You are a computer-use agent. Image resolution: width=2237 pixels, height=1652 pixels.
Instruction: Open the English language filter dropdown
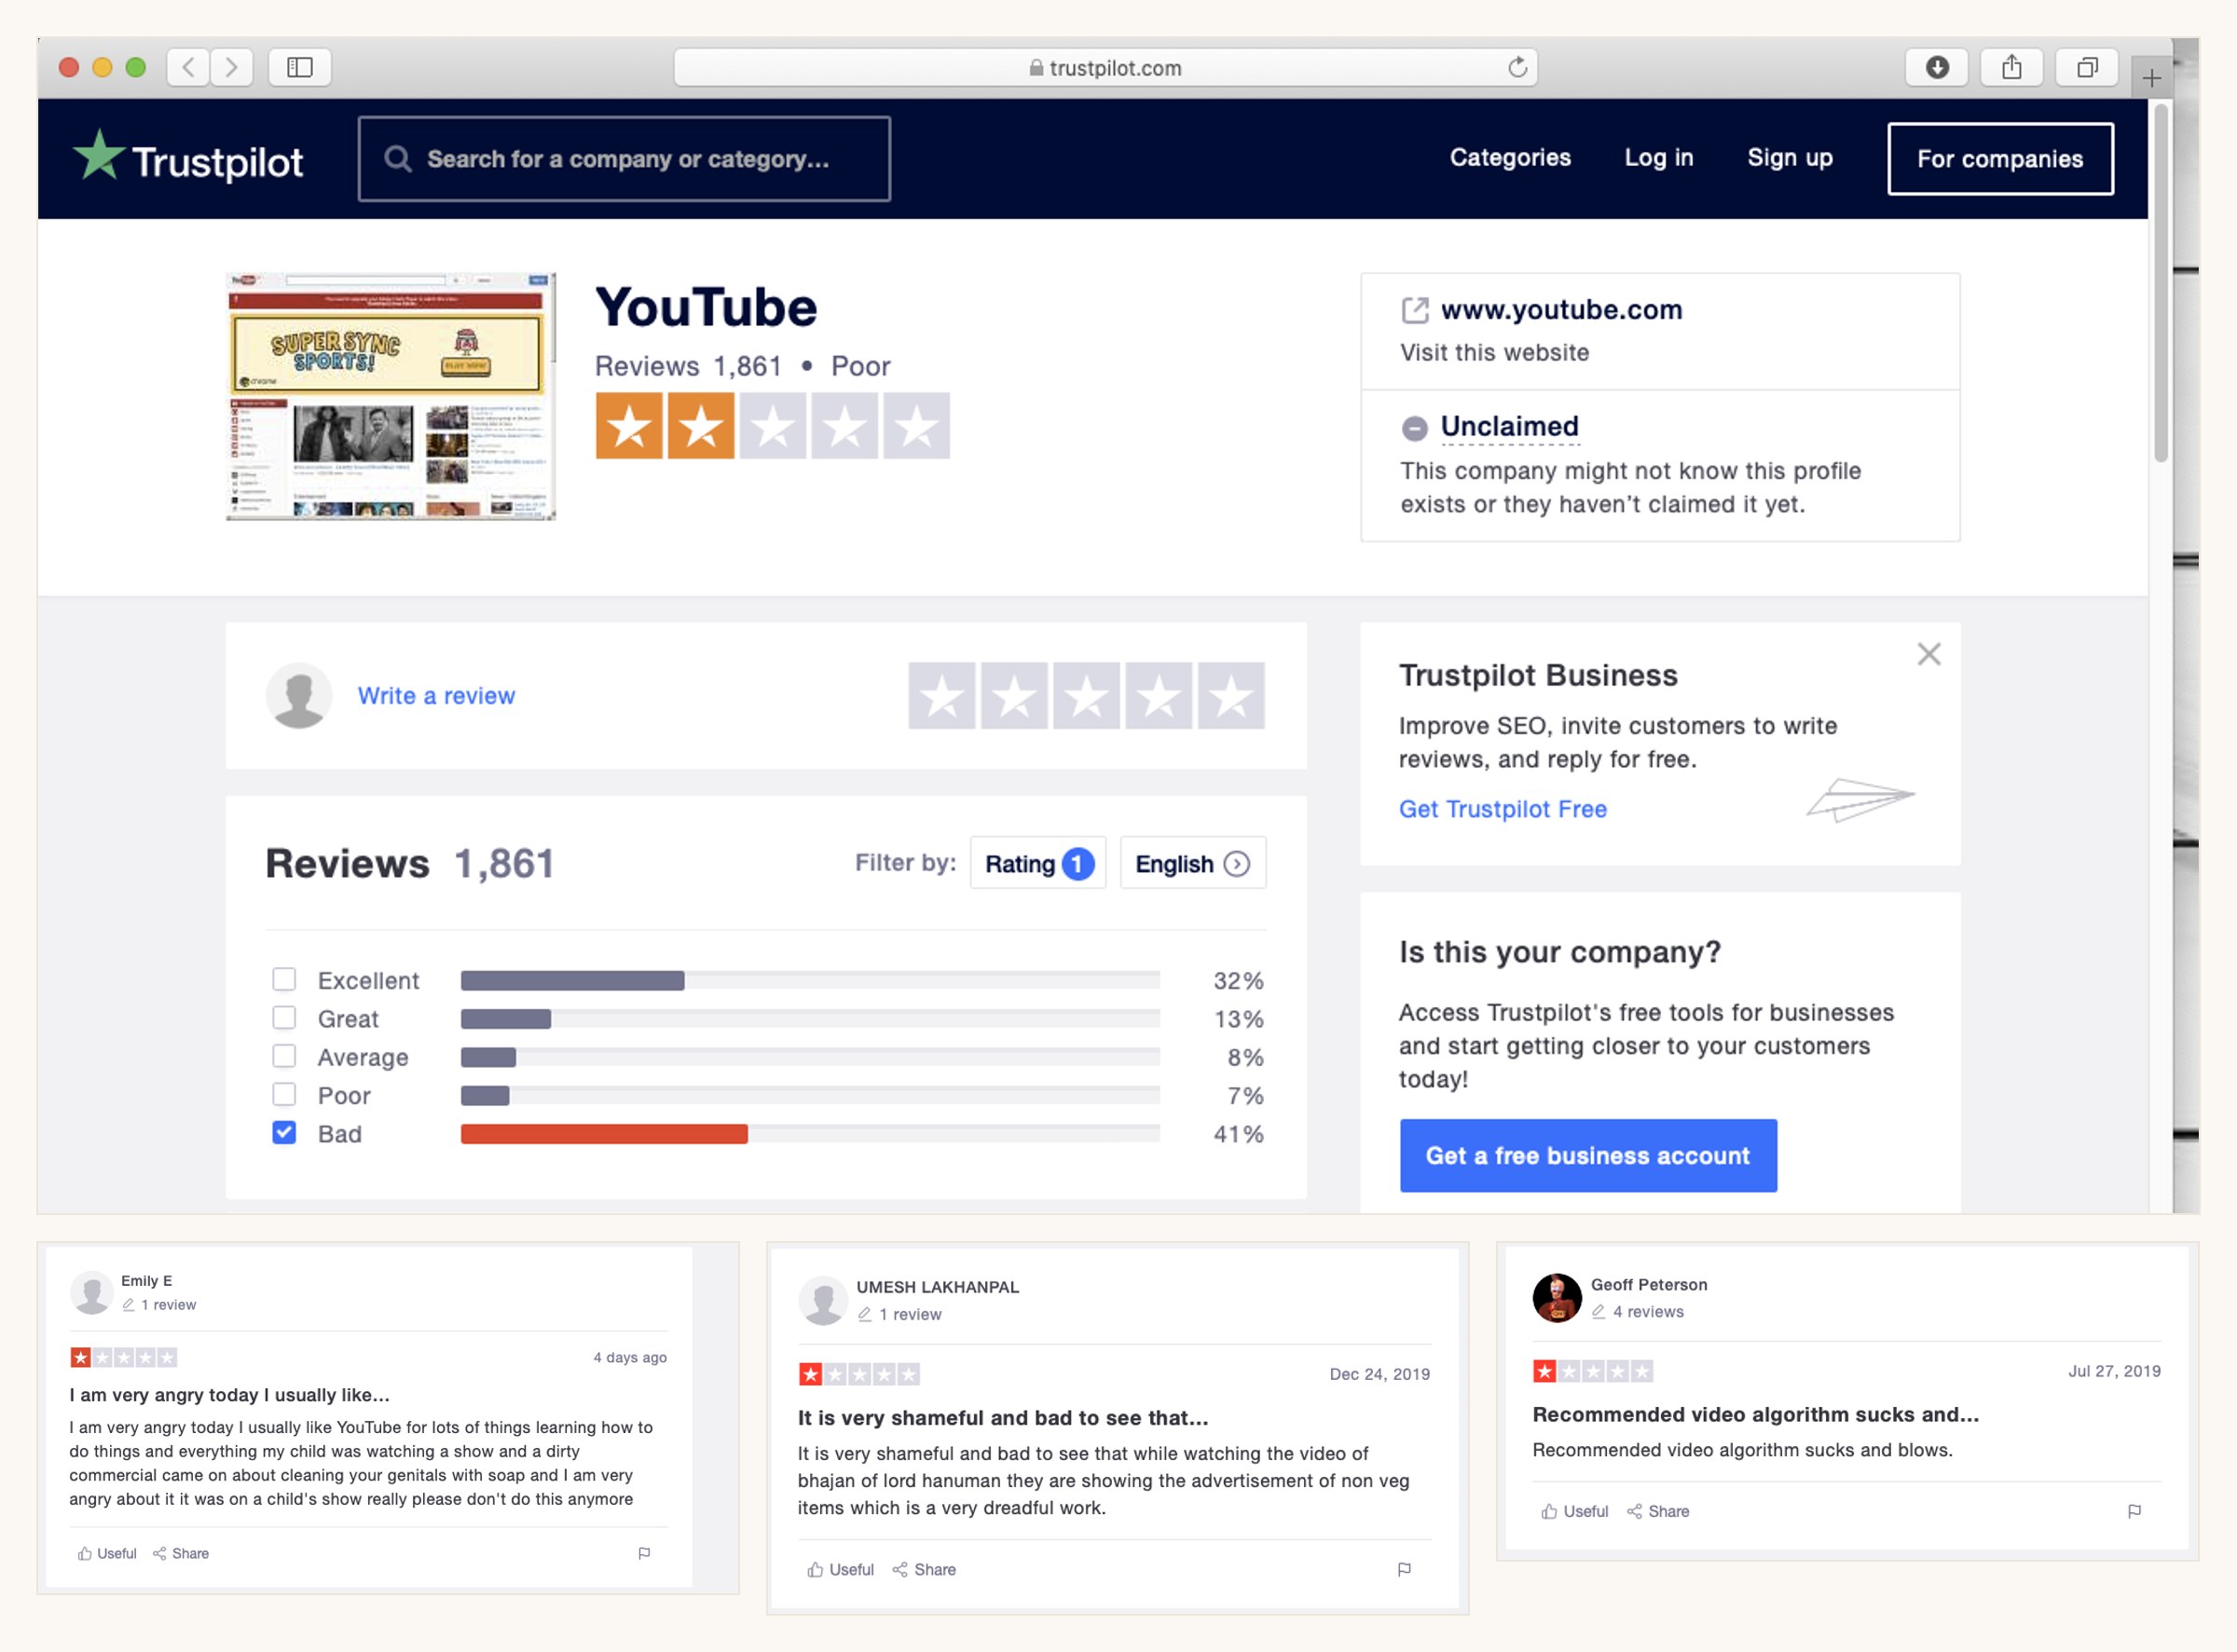(1192, 863)
